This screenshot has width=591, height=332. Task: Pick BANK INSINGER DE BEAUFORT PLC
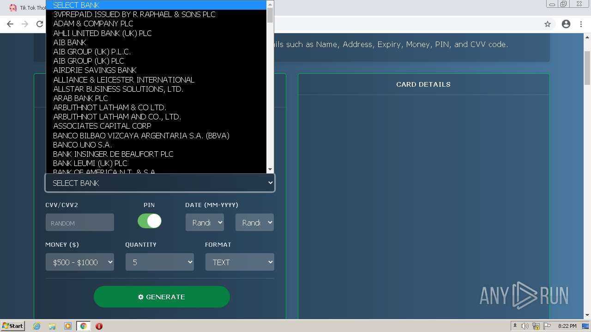coord(156,154)
